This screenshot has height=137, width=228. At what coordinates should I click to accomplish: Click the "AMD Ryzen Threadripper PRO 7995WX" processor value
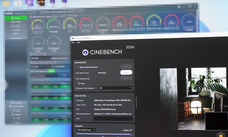[x=113, y=100]
